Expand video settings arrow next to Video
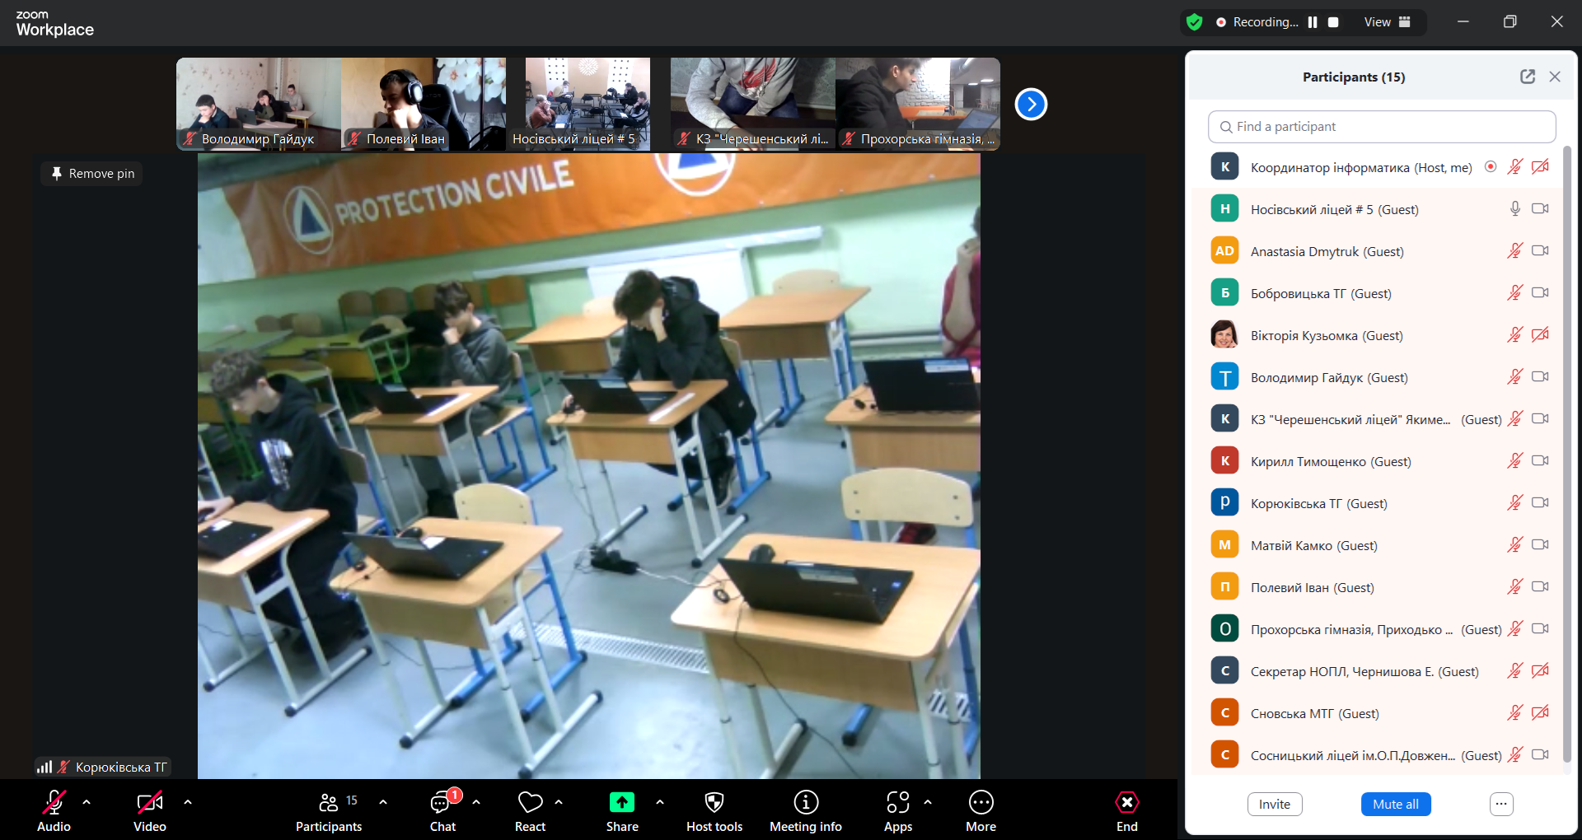This screenshot has width=1582, height=840. (188, 801)
